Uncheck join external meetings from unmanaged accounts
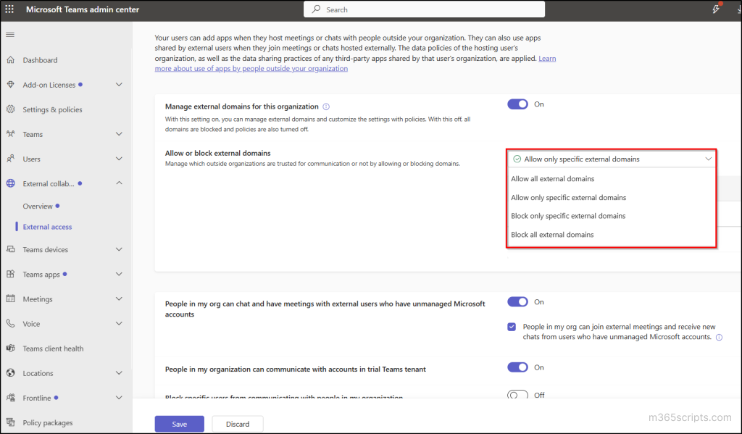Viewport: 742px width, 434px height. coord(512,327)
